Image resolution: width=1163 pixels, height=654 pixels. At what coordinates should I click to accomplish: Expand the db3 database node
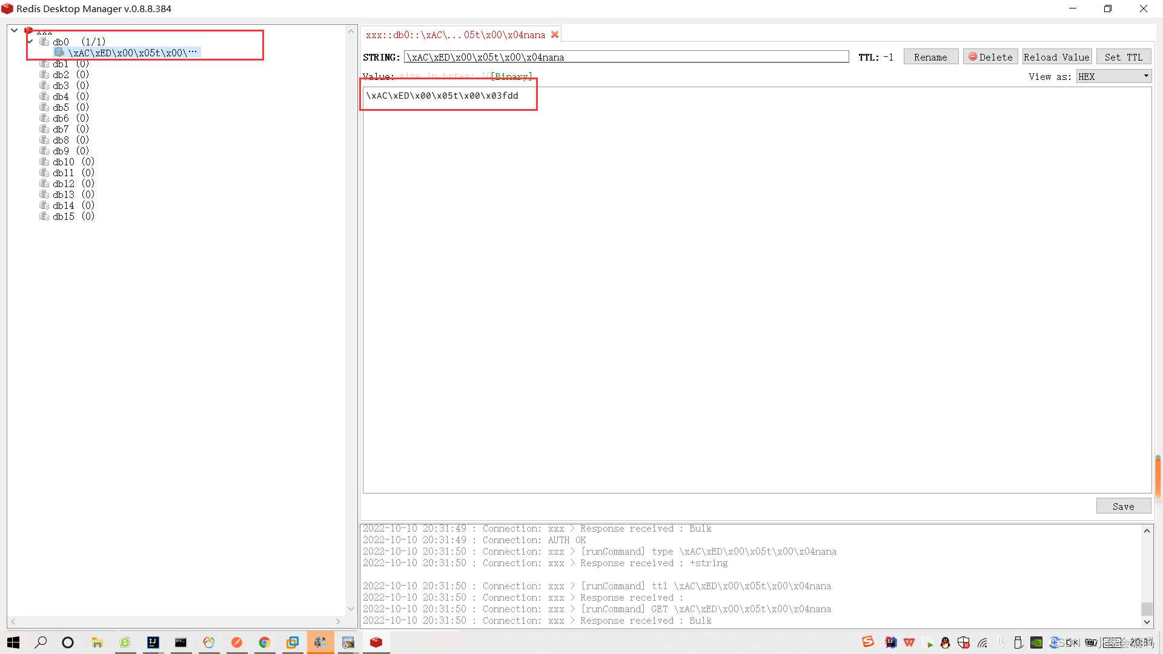click(x=61, y=85)
